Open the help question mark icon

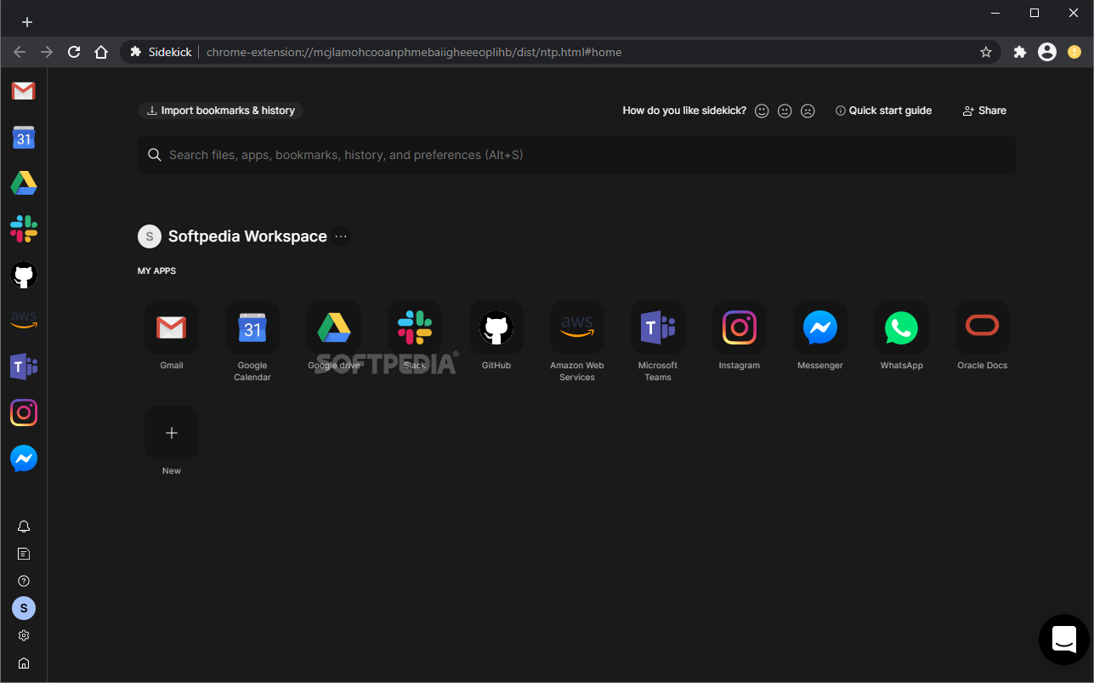(24, 581)
